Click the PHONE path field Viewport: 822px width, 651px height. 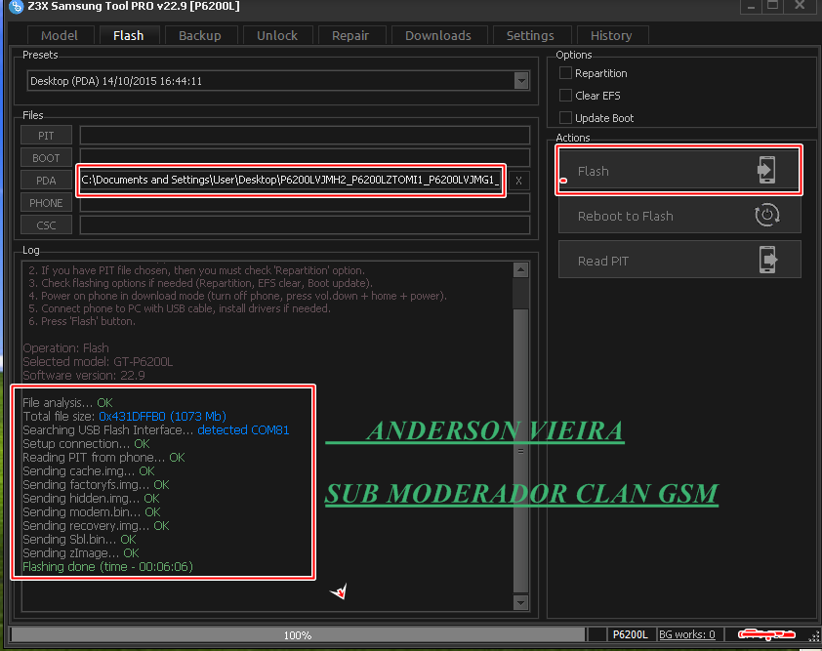[305, 203]
